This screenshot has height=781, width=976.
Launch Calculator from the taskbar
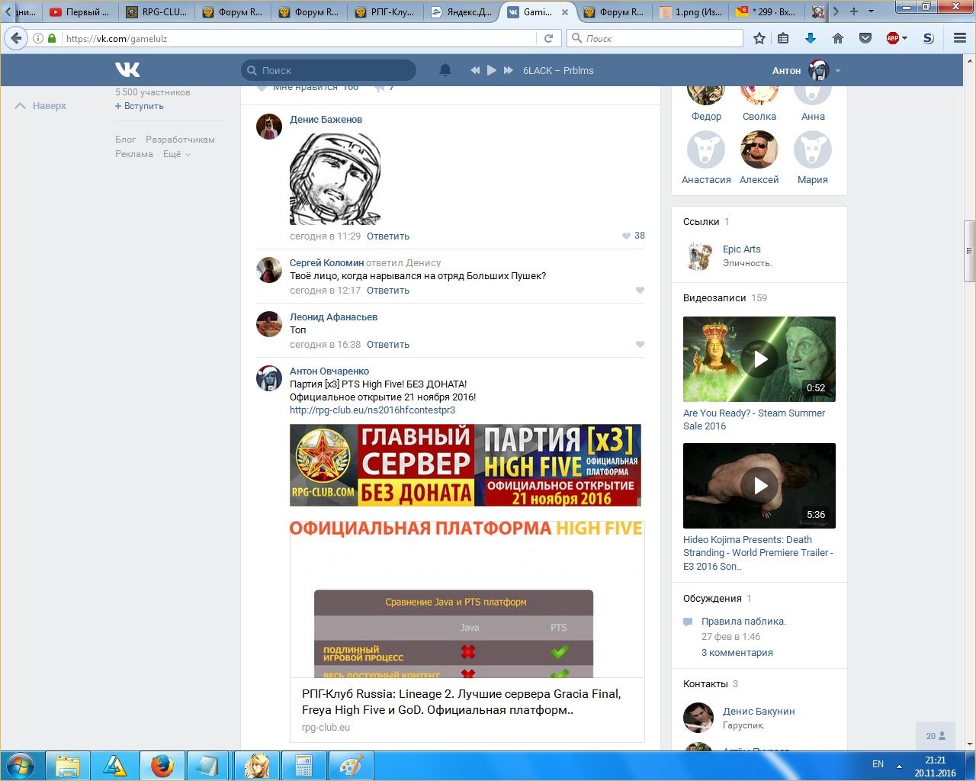pyautogui.click(x=303, y=766)
